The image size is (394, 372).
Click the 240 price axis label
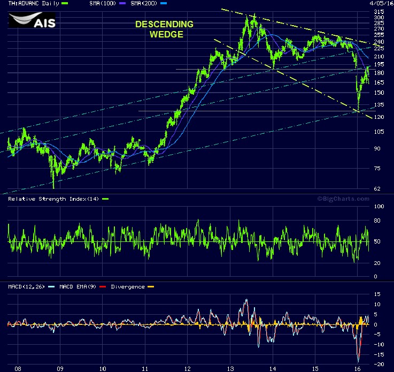click(x=379, y=42)
